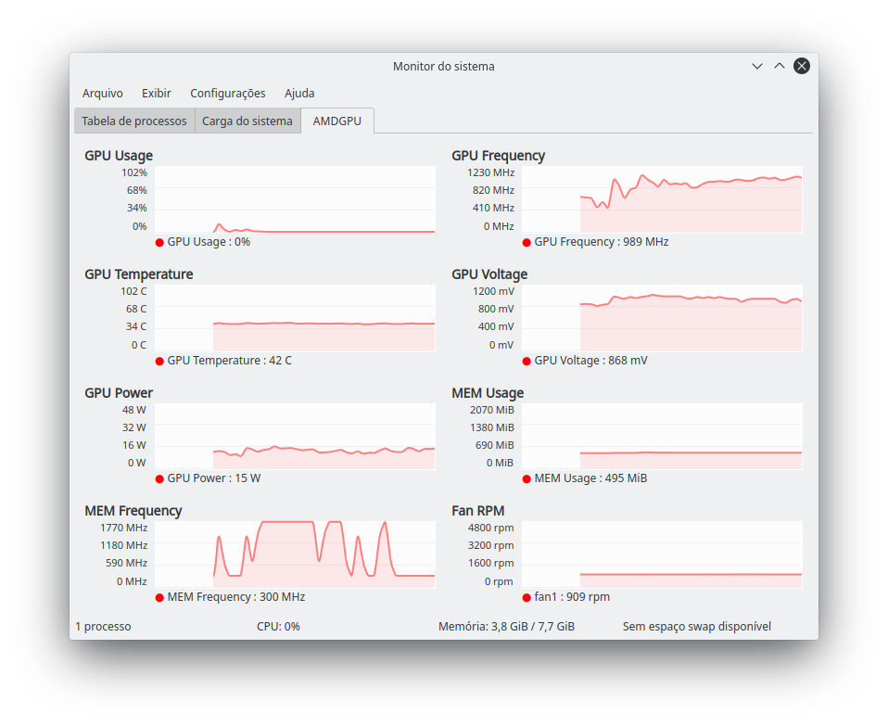Image resolution: width=888 pixels, height=726 pixels.
Task: Click the red dot beside MEM Frequency legend
Action: tap(159, 597)
